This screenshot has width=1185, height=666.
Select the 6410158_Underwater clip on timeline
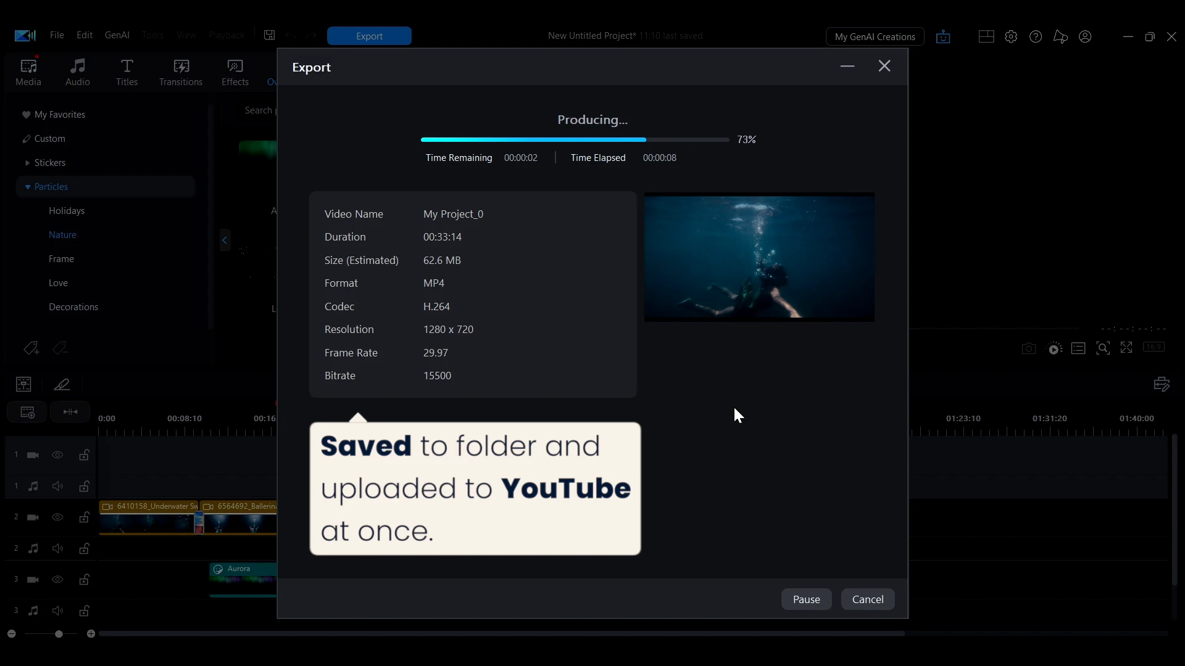tap(148, 517)
